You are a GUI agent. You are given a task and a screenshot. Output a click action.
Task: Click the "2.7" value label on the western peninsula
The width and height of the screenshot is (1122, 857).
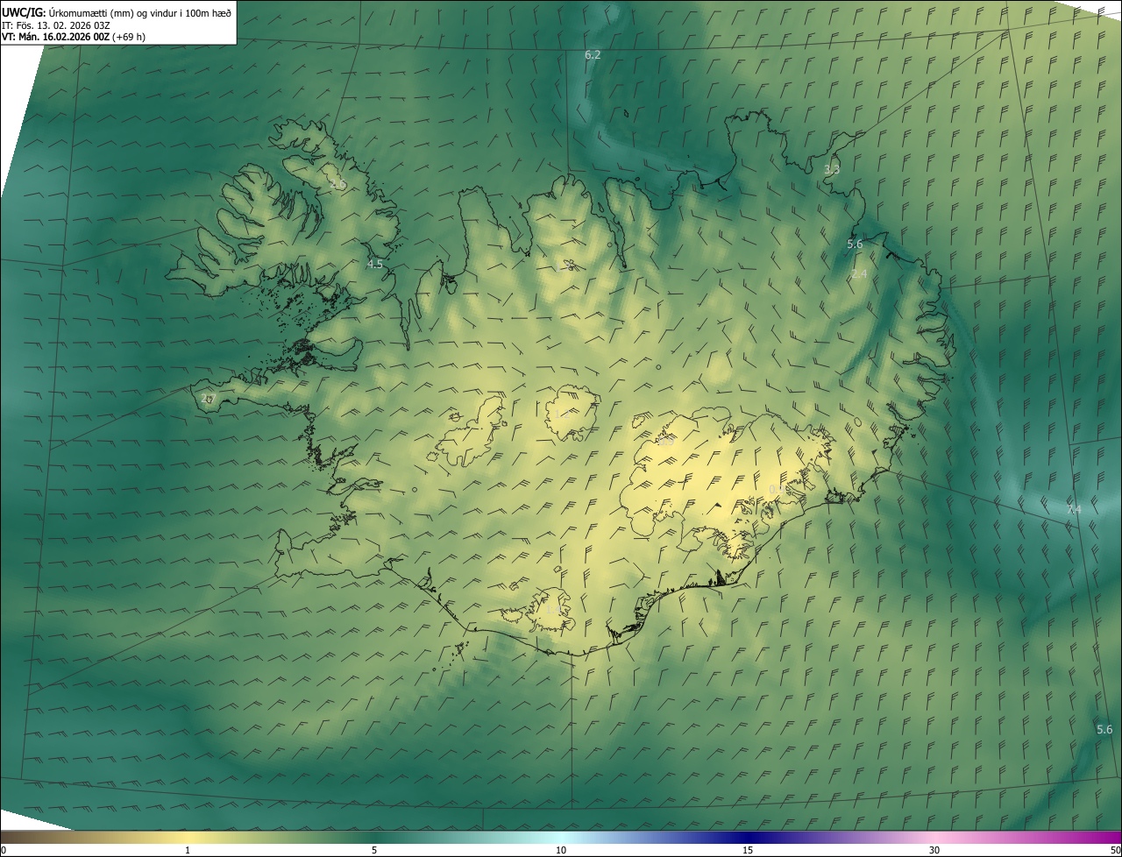209,398
